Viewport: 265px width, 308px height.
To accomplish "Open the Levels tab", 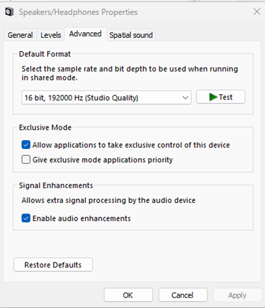I will [x=50, y=35].
